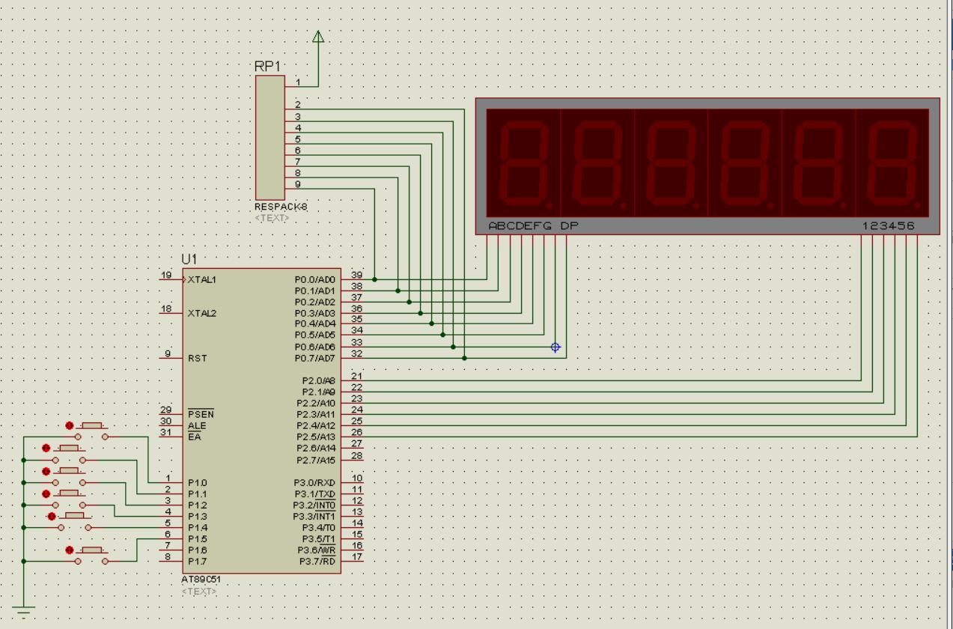Image resolution: width=953 pixels, height=629 pixels.
Task: Select the ground terminal symbol
Action: [x=24, y=610]
